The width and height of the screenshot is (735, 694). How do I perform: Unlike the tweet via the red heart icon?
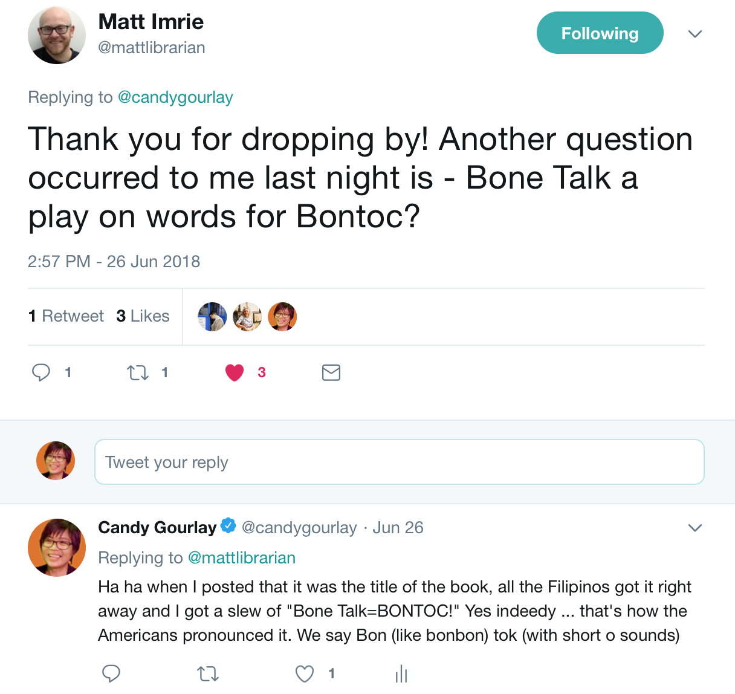coord(234,372)
